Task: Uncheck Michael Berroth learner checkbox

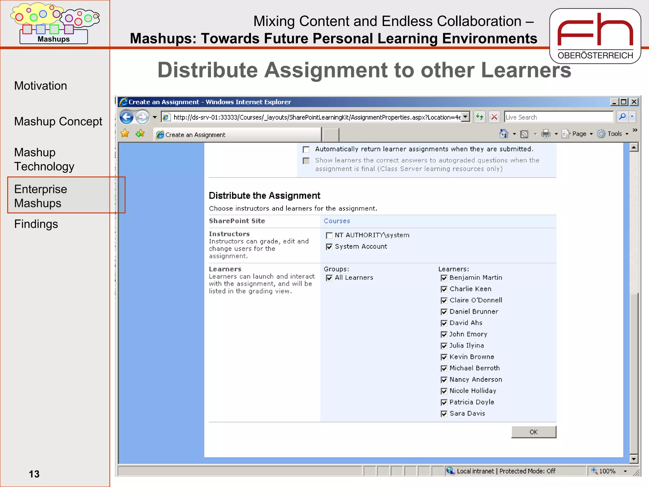Action: coord(444,369)
